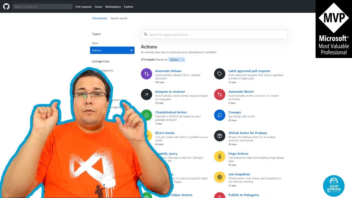Click the Categories sidebar heading
The width and height of the screenshot is (352, 198).
[x=101, y=61]
